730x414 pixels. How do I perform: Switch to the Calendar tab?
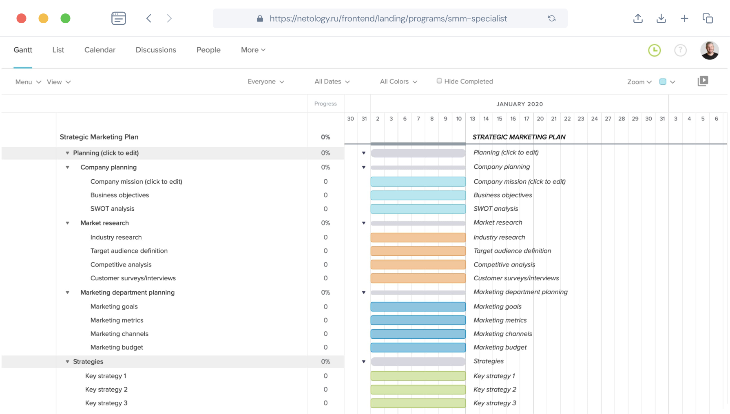tap(100, 50)
